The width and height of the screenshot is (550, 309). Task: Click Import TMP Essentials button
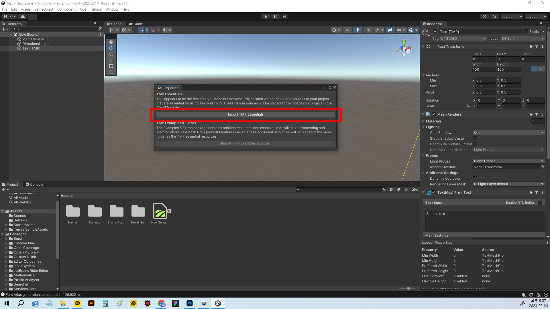point(245,114)
